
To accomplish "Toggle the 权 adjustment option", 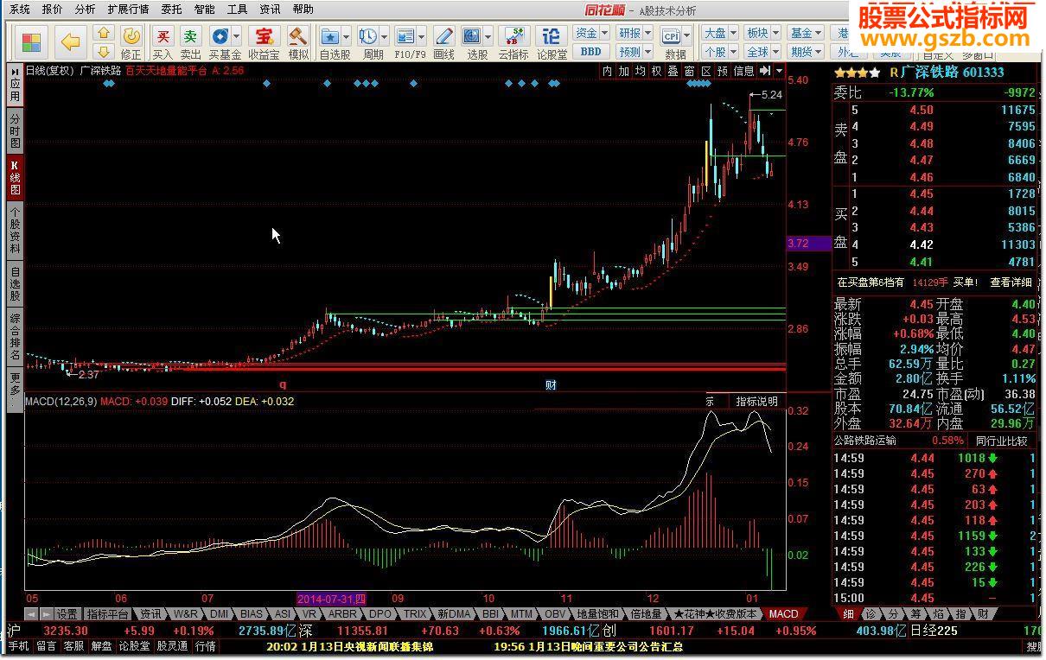I will [x=656, y=71].
